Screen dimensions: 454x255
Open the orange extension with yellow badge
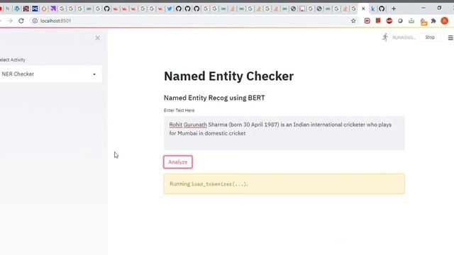(423, 22)
